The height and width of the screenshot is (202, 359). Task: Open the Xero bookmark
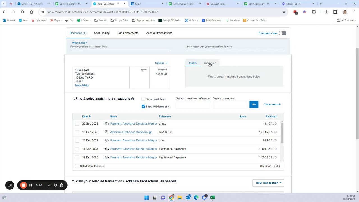click(23, 20)
